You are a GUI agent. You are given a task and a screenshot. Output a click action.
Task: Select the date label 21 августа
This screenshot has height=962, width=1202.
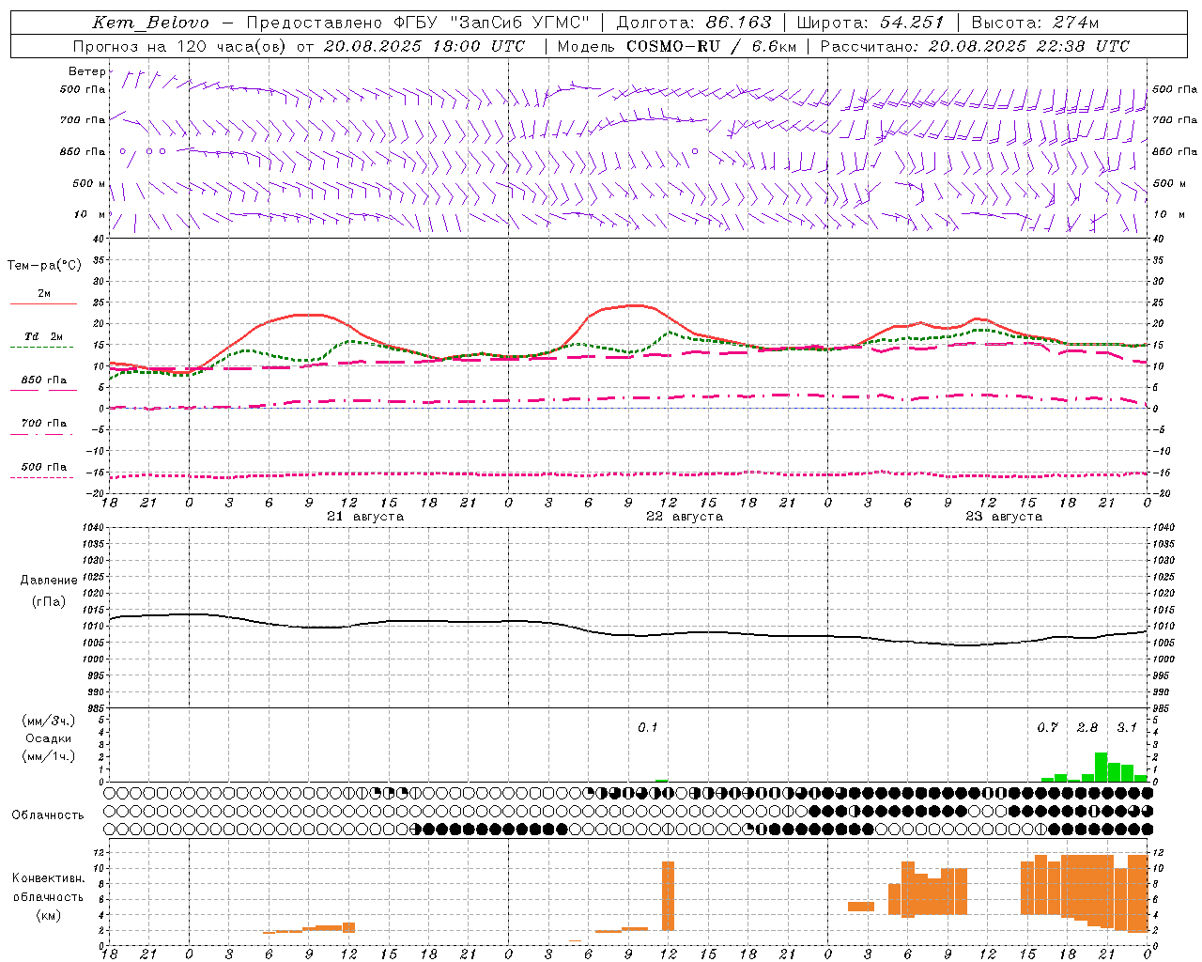(x=365, y=517)
